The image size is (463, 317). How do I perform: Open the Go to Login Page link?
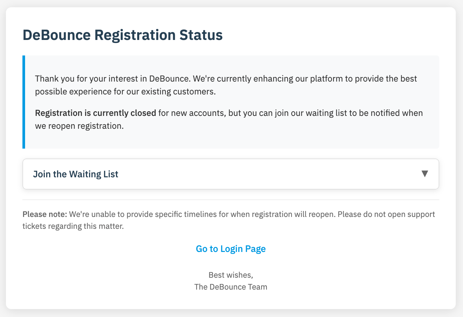click(x=231, y=249)
